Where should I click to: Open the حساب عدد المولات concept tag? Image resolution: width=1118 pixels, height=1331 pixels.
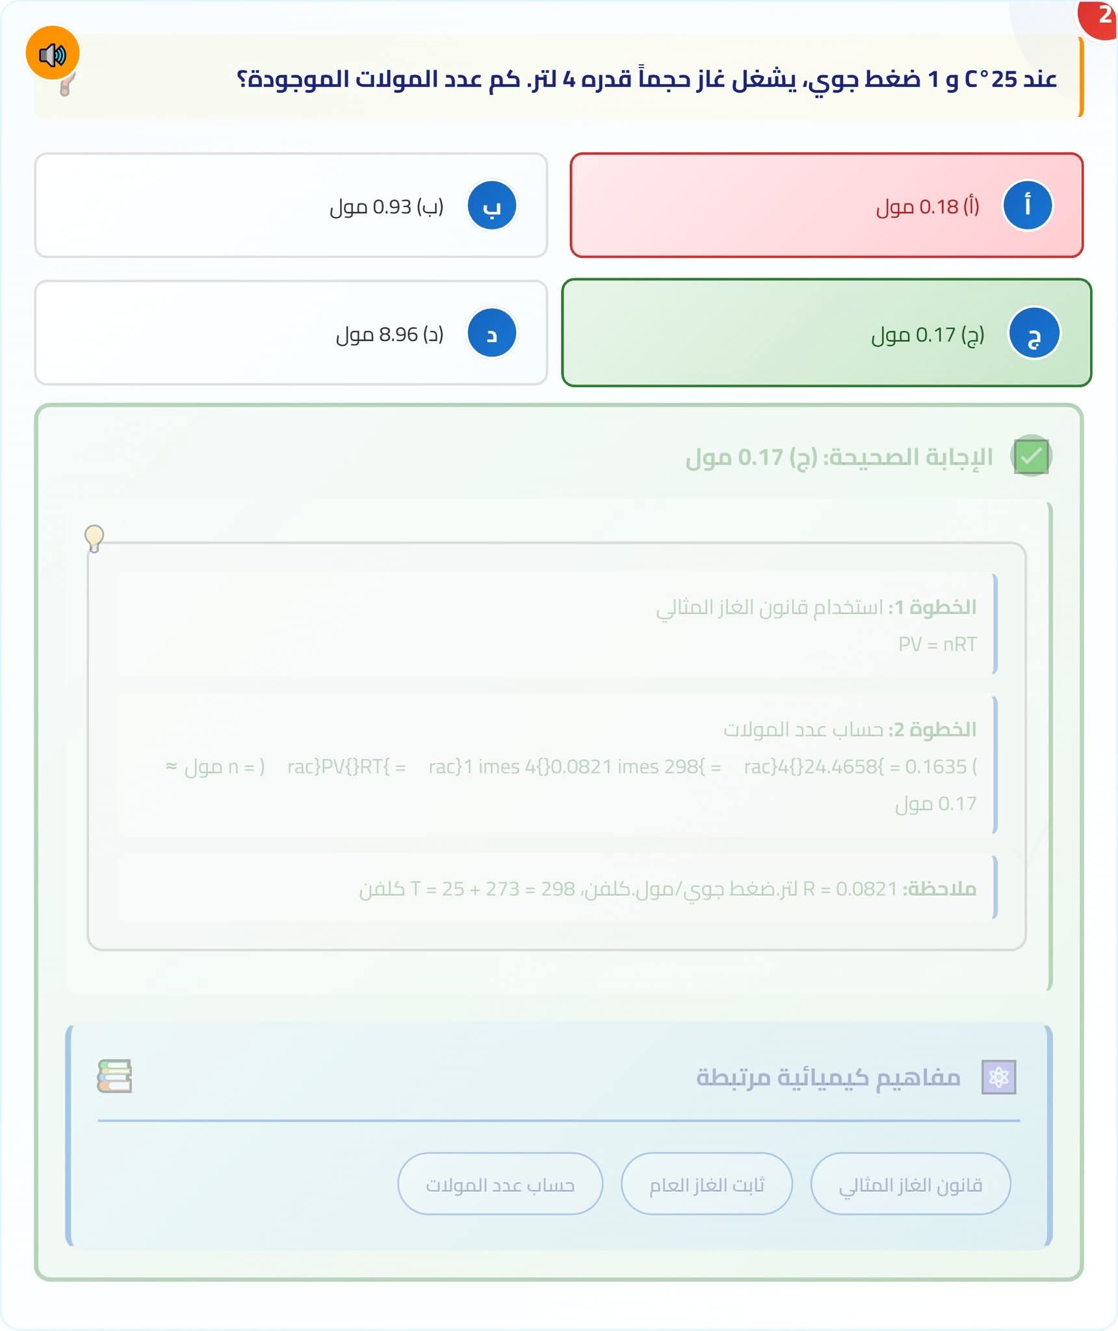(500, 1185)
